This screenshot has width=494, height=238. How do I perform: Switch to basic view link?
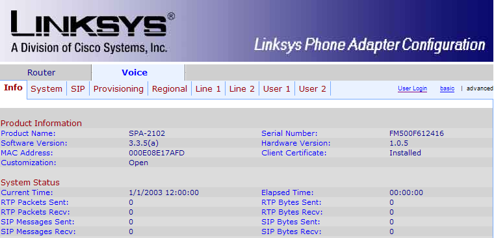(447, 88)
